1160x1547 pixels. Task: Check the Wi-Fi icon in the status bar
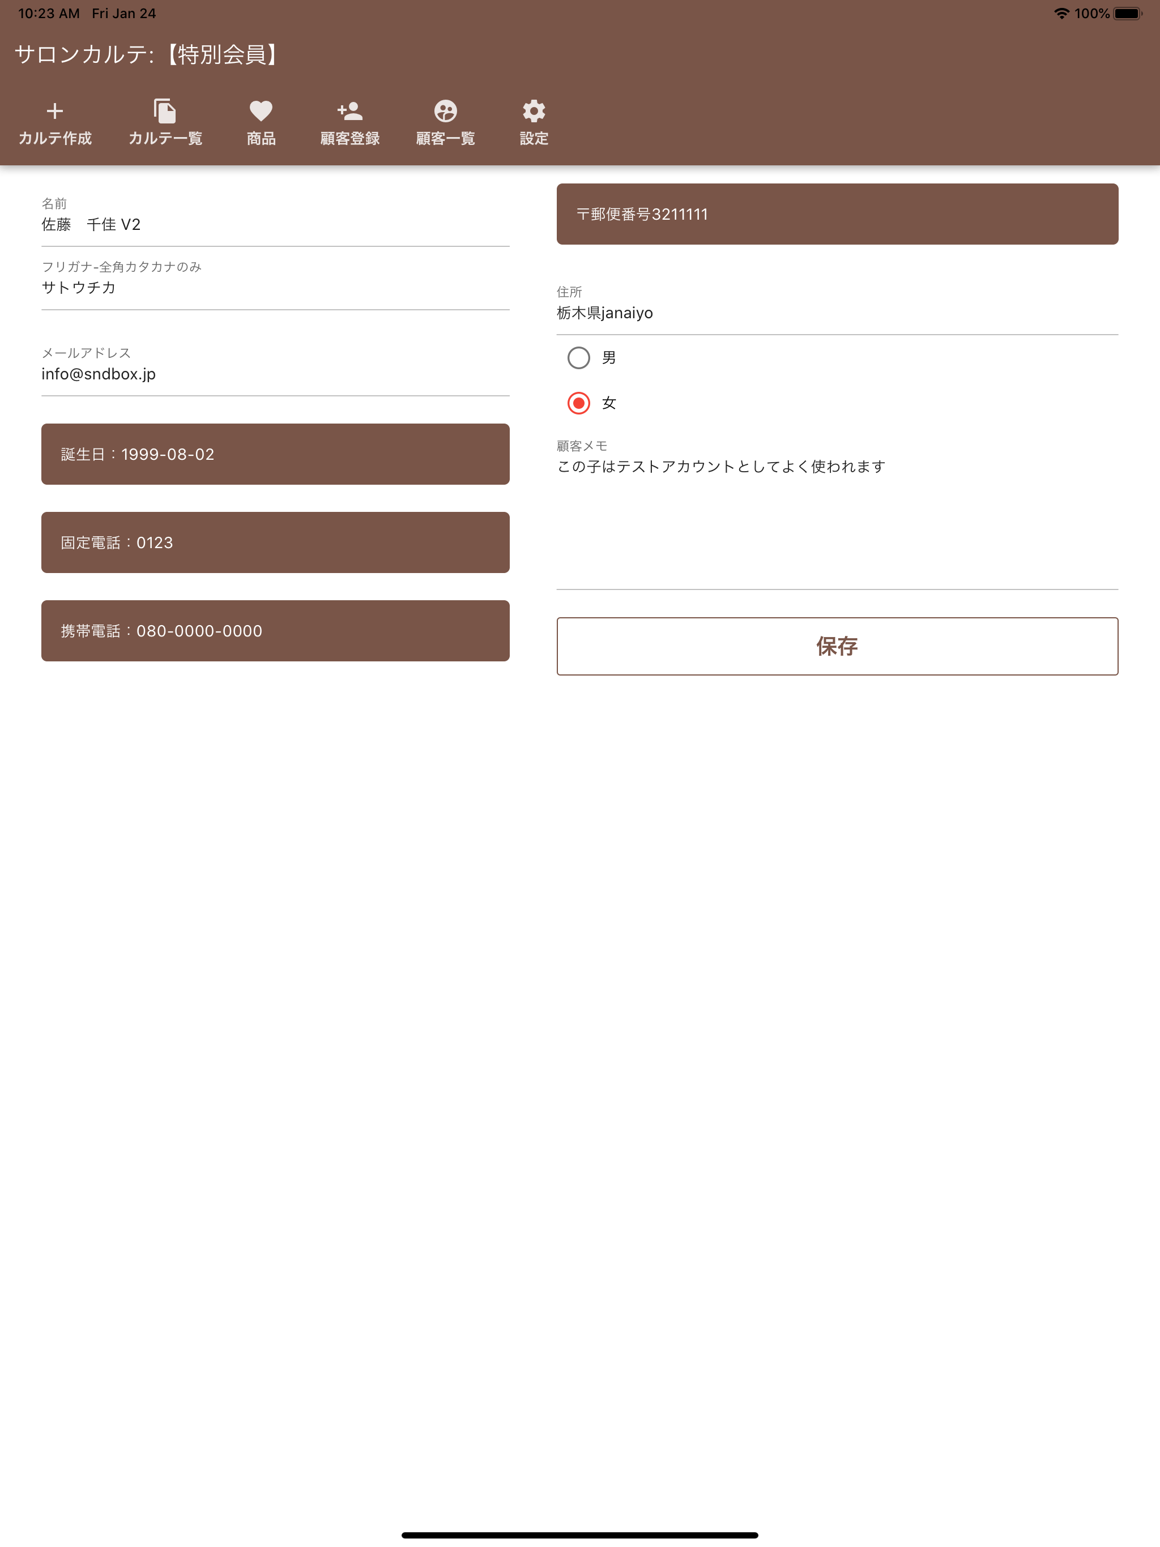click(1061, 13)
